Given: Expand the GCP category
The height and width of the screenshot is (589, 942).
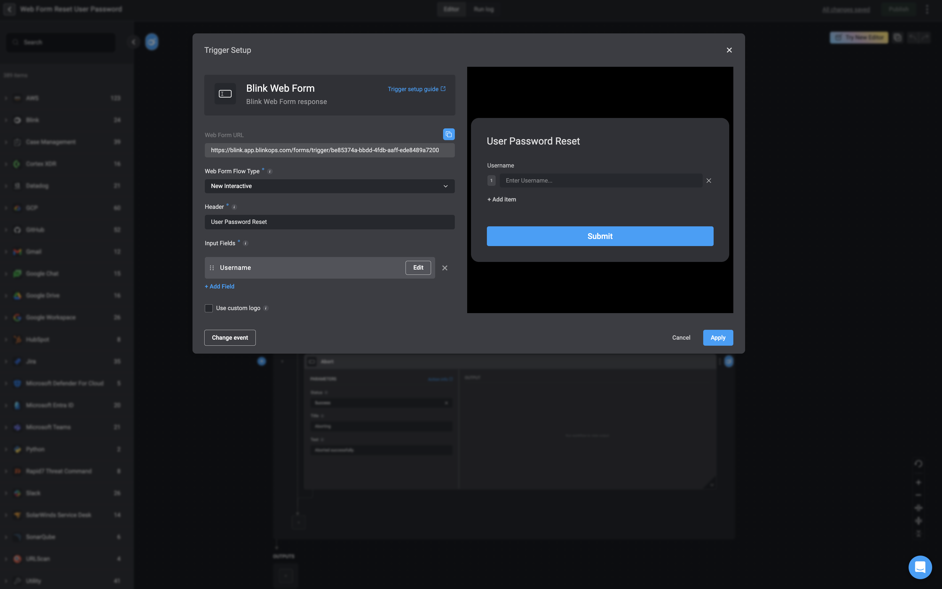Looking at the screenshot, I should pos(6,208).
